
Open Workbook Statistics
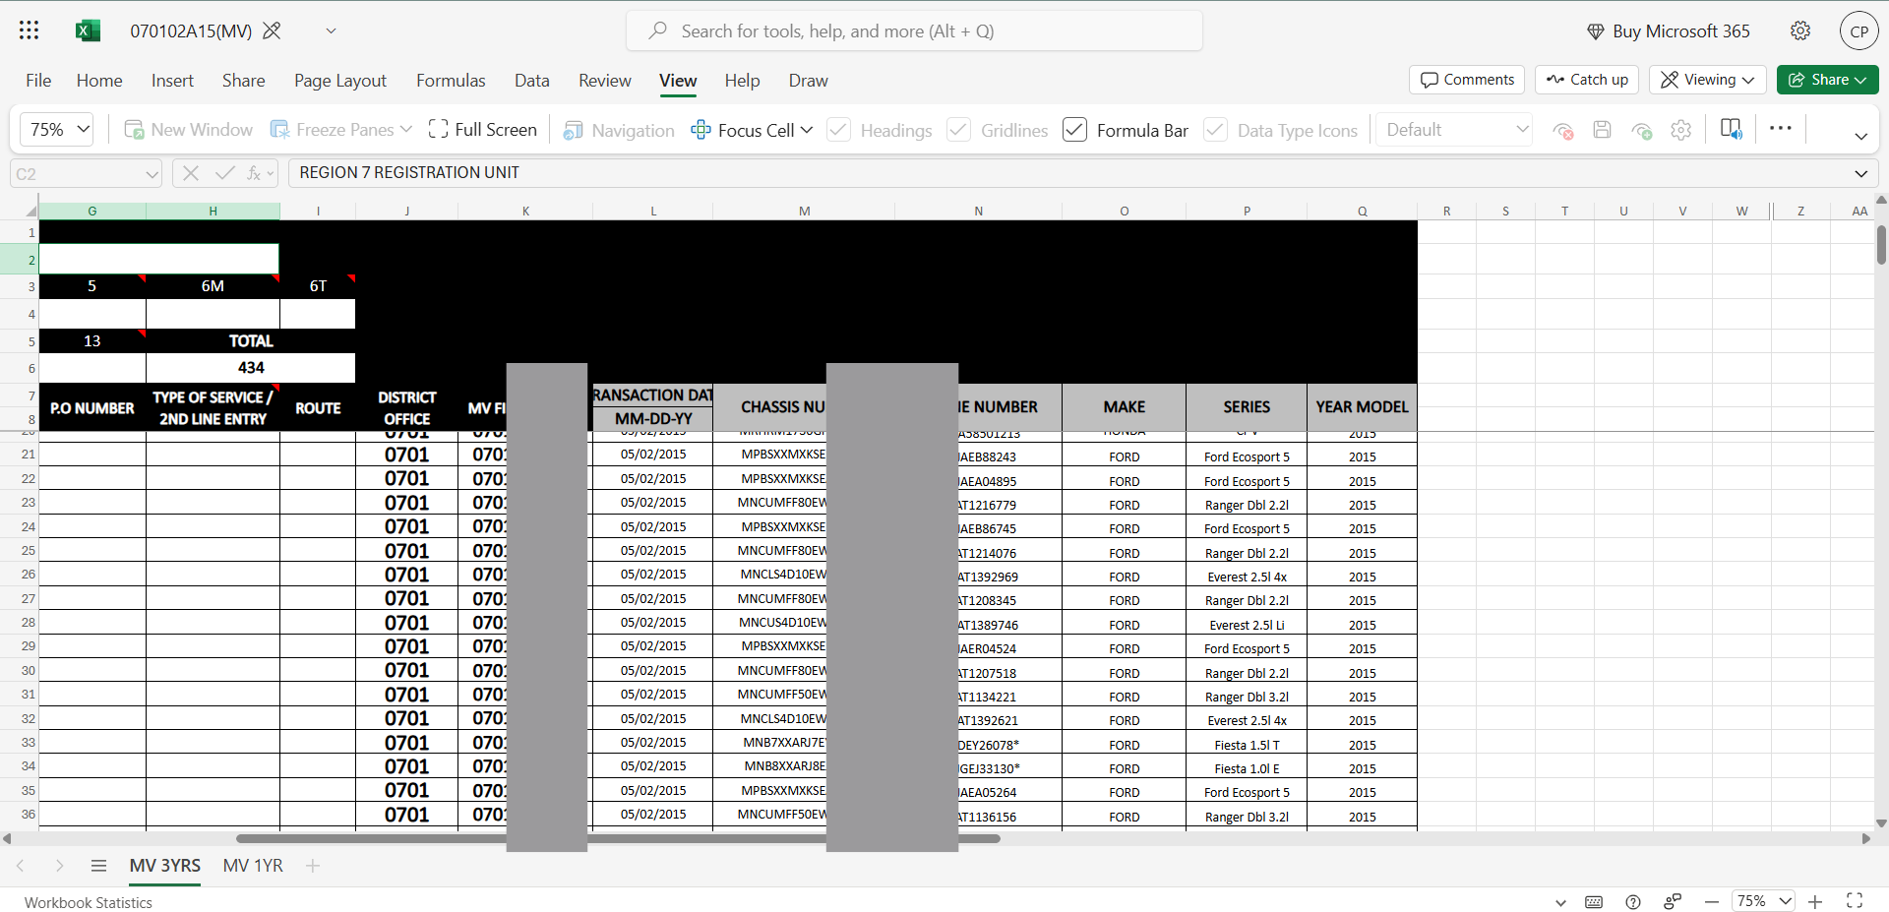(x=89, y=902)
